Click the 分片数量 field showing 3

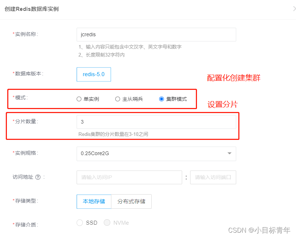[156, 121]
